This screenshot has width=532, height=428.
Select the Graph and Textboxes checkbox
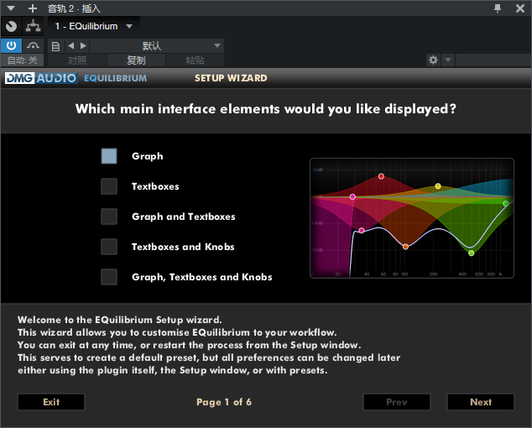109,217
